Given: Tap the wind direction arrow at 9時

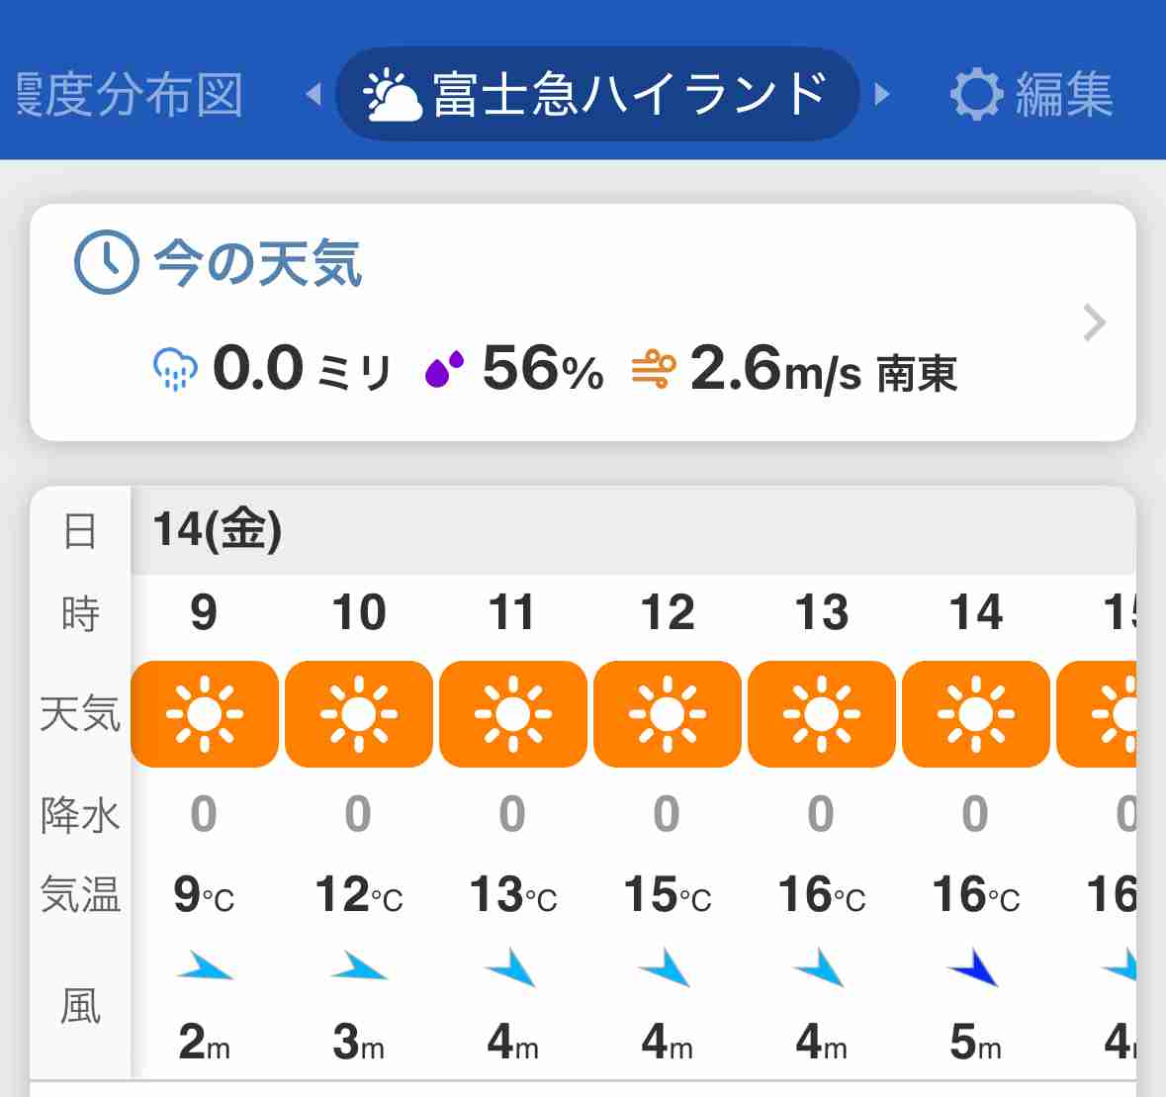Looking at the screenshot, I should click(x=205, y=965).
